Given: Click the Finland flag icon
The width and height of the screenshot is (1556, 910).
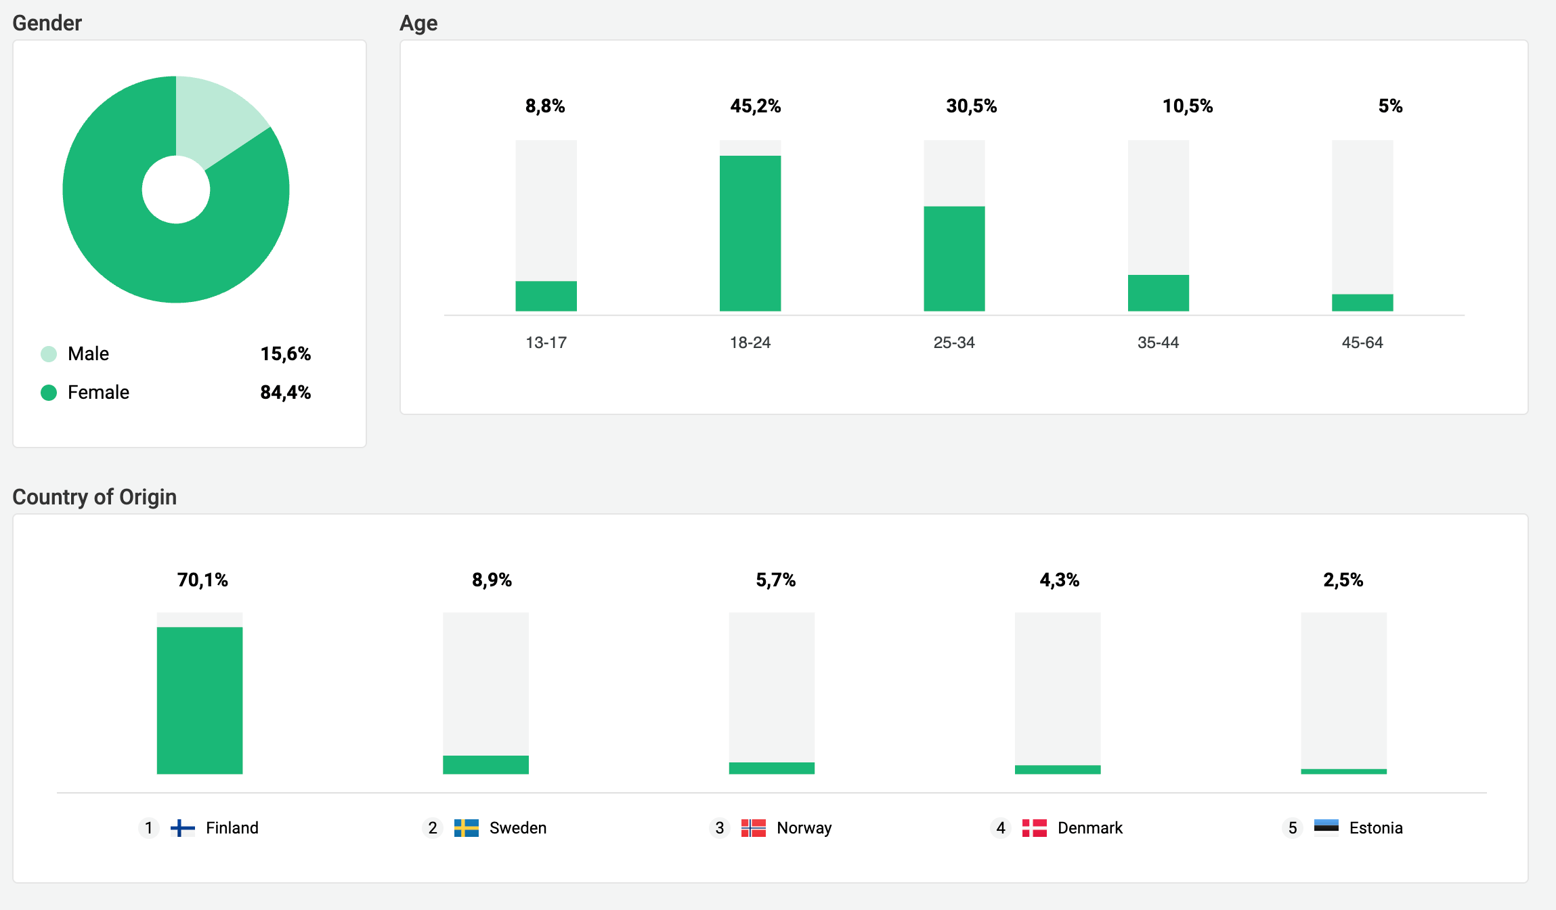Looking at the screenshot, I should [x=182, y=828].
